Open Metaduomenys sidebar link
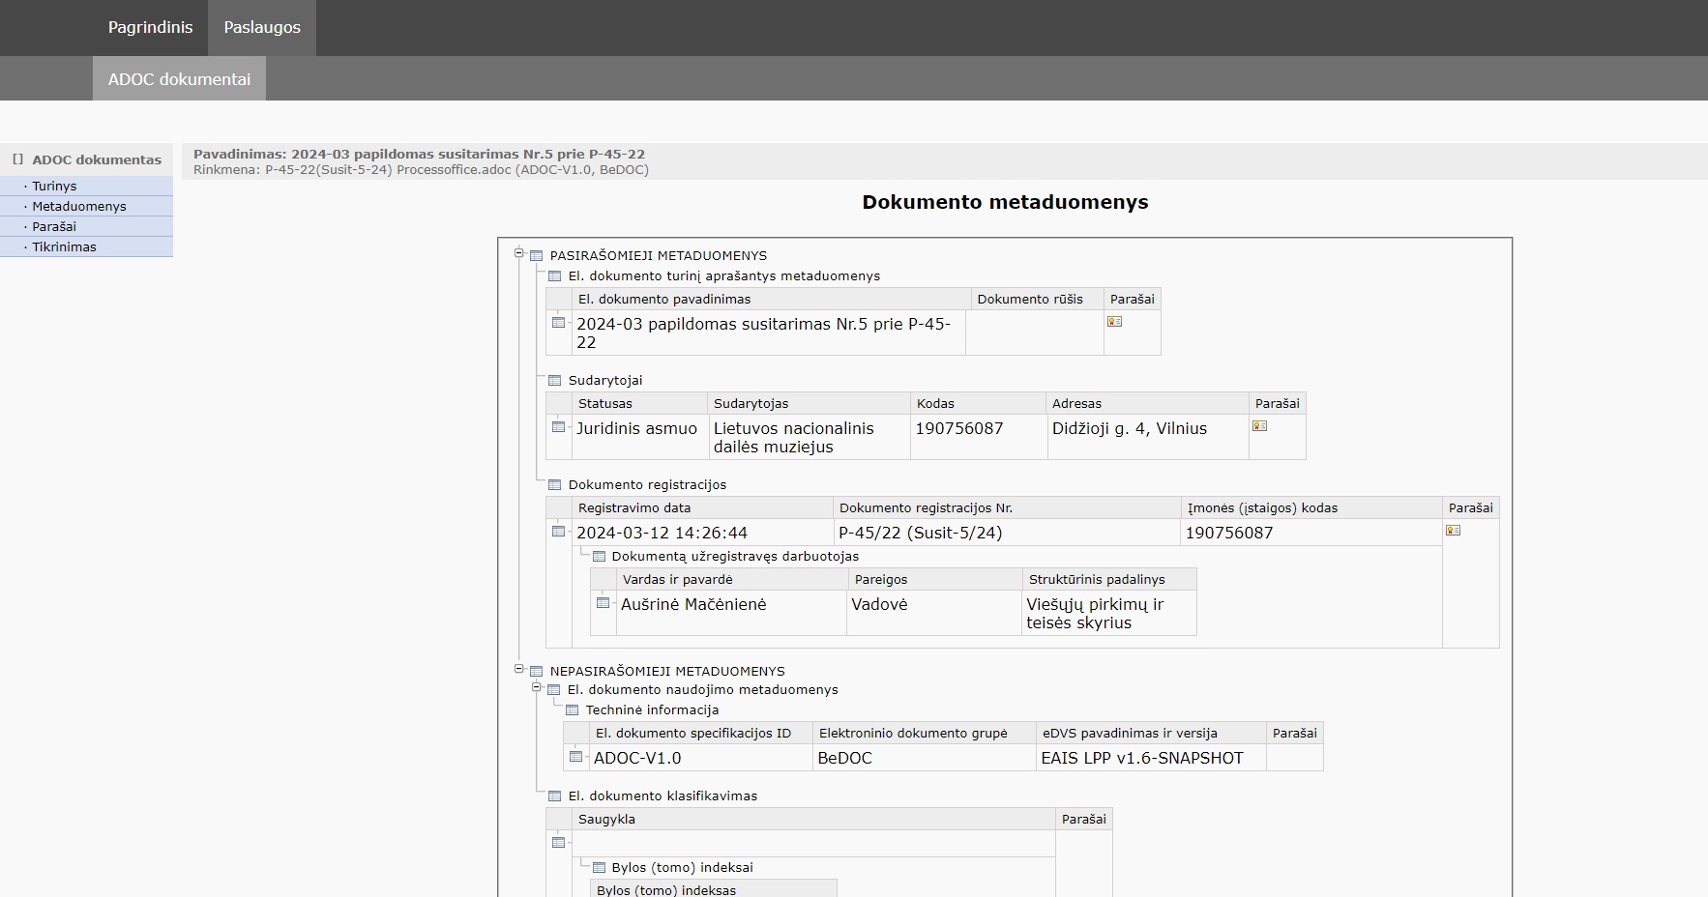Image resolution: width=1708 pixels, height=897 pixels. (x=79, y=206)
